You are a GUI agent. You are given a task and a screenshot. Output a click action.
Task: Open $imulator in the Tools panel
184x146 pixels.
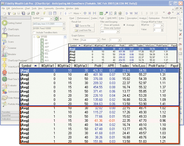pyautogui.click(x=9, y=54)
